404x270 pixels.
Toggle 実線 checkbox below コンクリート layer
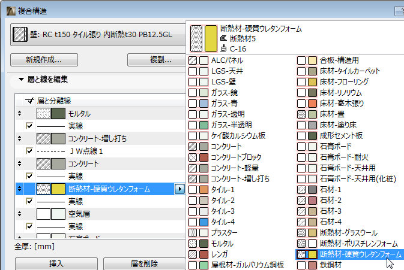(29, 176)
